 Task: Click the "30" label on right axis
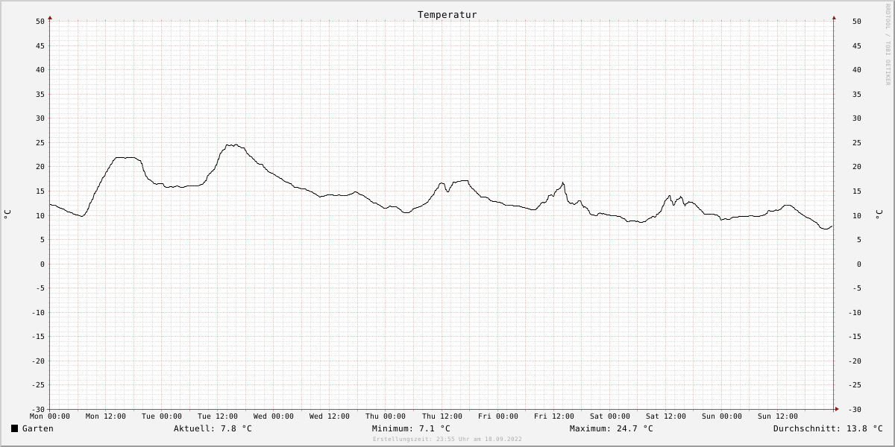click(x=857, y=118)
